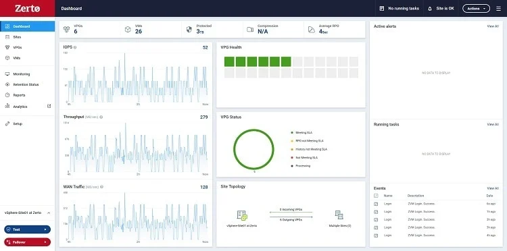Click the Retention Status sidebar icon
Image resolution: width=507 pixels, height=251 pixels.
coord(7,84)
